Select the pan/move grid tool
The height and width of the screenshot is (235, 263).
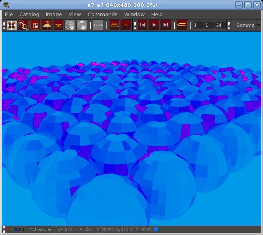click(12, 25)
